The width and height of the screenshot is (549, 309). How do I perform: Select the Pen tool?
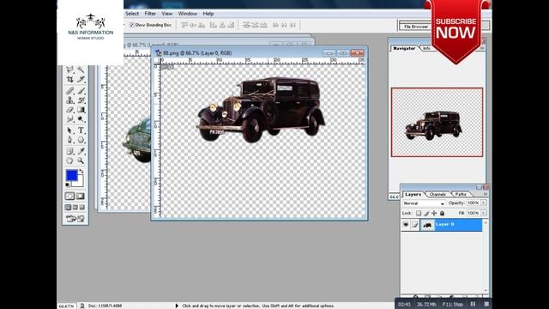[69, 140]
